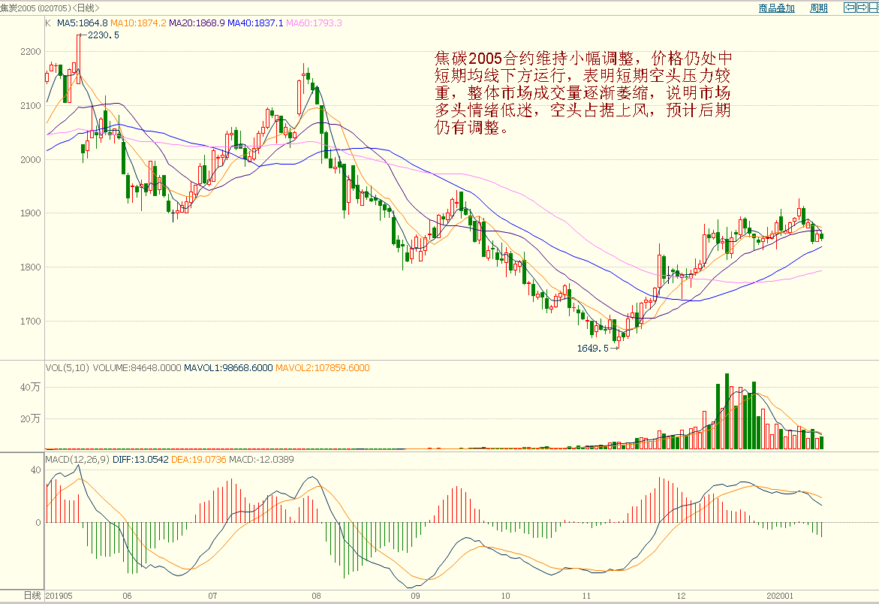The height and width of the screenshot is (604, 879).
Task: Select the red annotation text about 焦碳2005合约
Action: point(582,93)
